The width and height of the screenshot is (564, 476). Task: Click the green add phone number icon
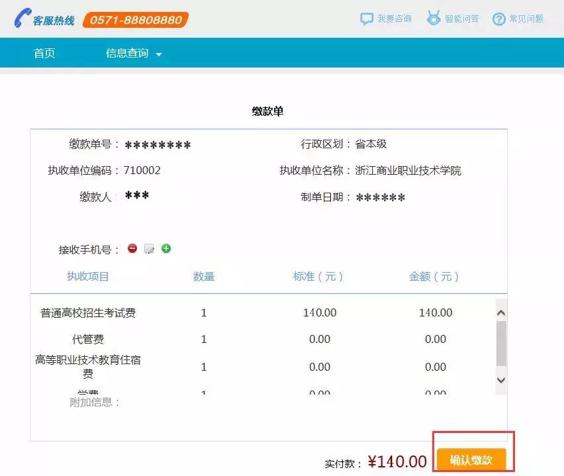coord(166,248)
